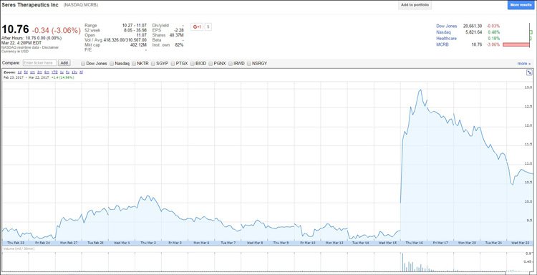Screen dimensions: 537x275
Task: Open the Dow Jones index link
Action: (x=446, y=26)
